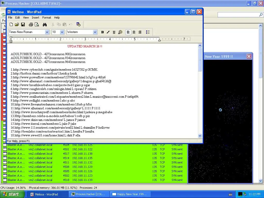This screenshot has height=198, width=264.
Task: Toggle Italic formatting
Action: 108,32
